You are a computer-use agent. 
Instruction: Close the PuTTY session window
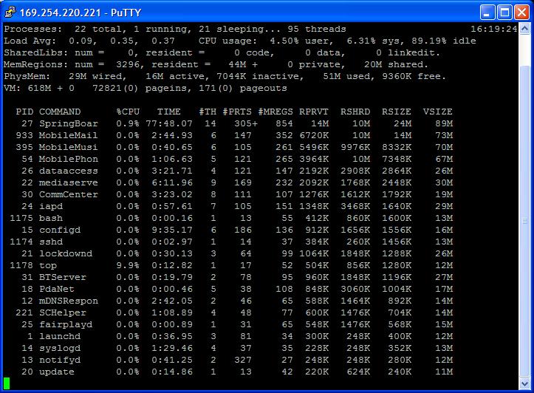click(521, 13)
